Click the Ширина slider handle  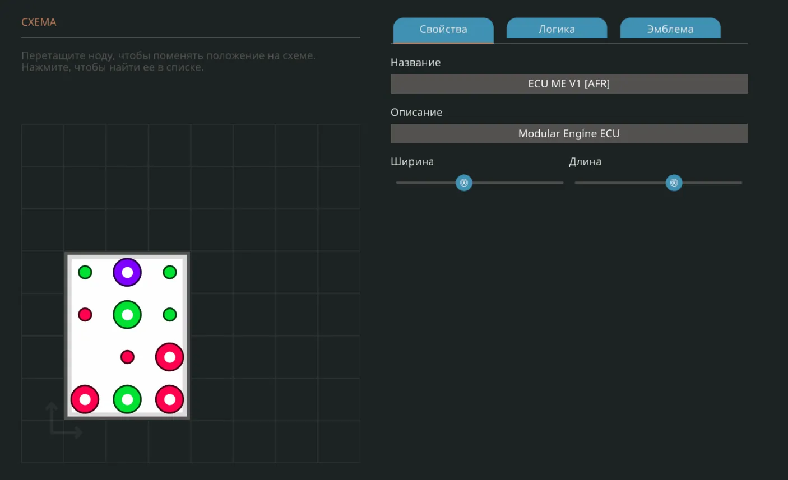(464, 183)
